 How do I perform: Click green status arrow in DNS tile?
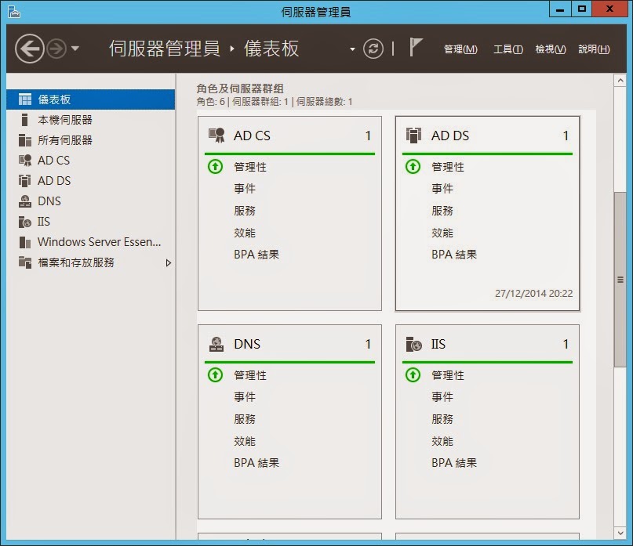click(215, 375)
